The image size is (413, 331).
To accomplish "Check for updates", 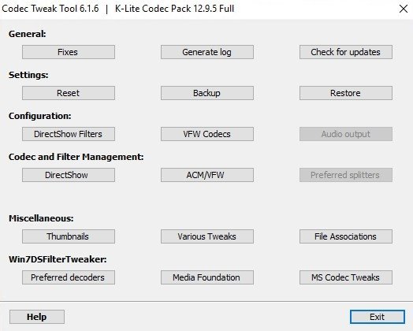I will (346, 52).
